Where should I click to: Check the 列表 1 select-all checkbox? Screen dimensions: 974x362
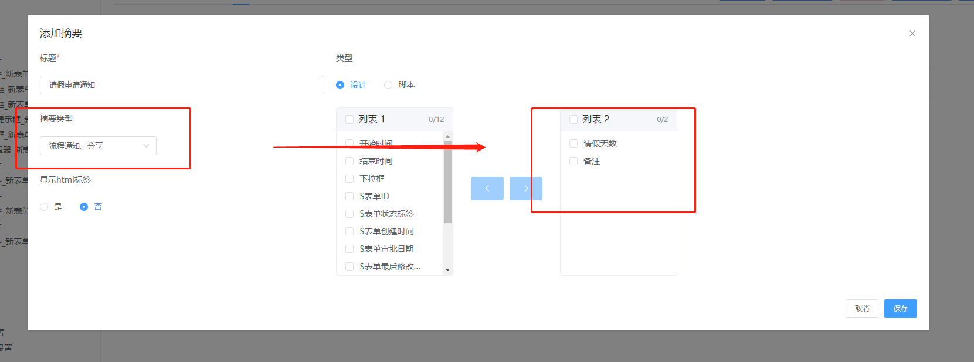(349, 119)
